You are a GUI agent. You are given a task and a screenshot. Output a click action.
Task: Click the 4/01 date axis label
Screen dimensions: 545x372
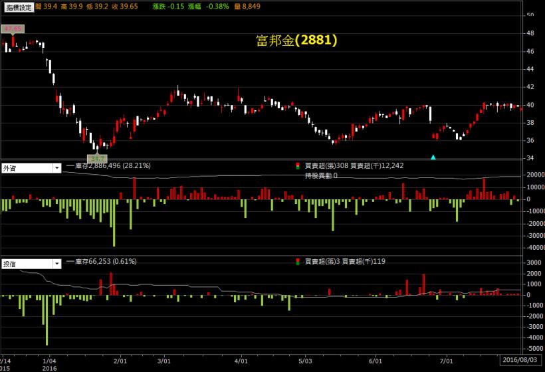point(241,361)
